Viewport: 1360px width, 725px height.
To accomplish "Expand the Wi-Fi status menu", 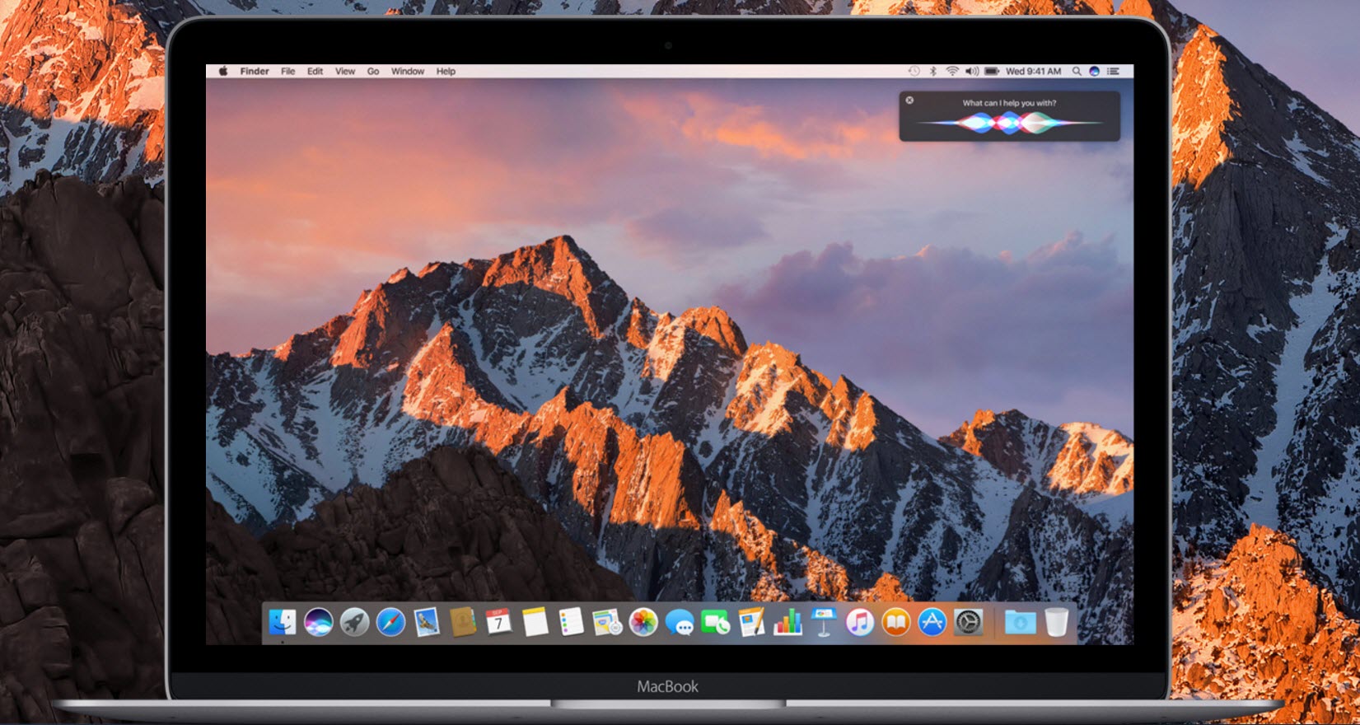I will pos(952,72).
